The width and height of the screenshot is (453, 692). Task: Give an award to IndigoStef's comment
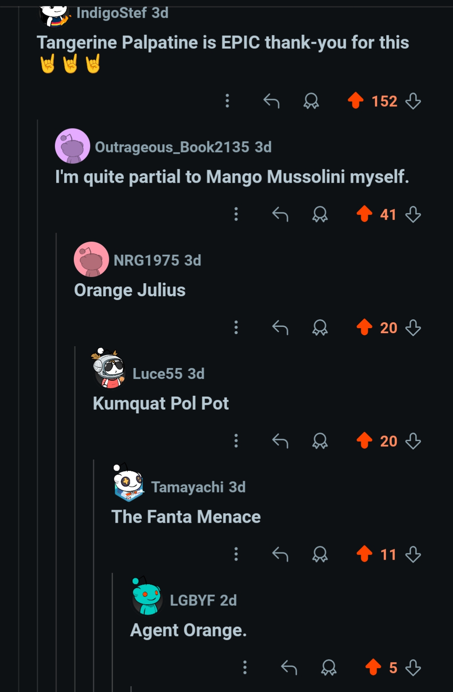coord(311,101)
